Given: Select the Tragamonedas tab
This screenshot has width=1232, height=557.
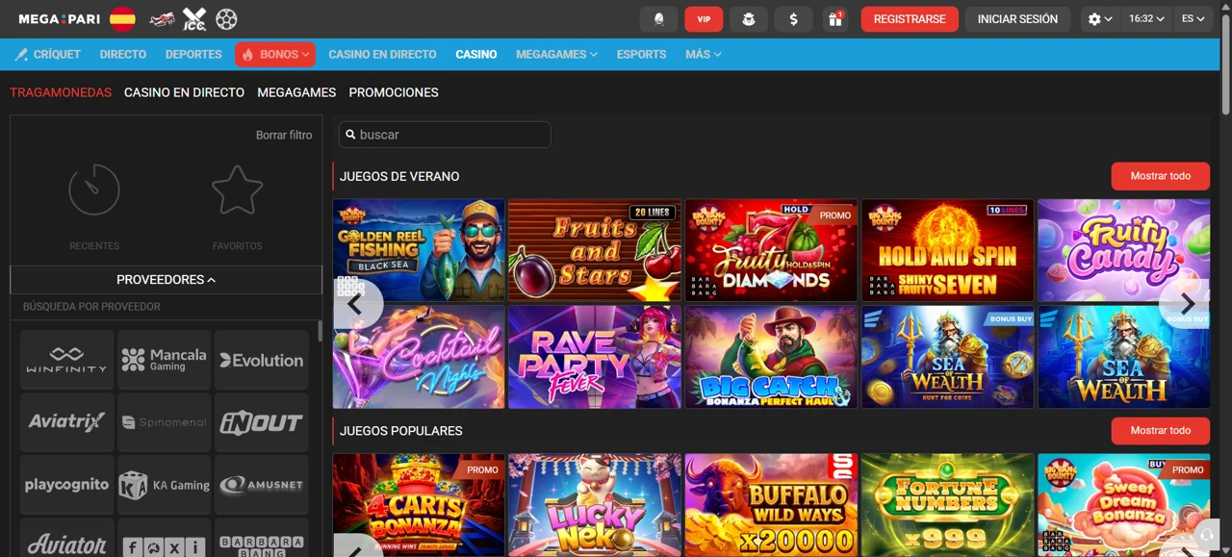Looking at the screenshot, I should pyautogui.click(x=61, y=92).
